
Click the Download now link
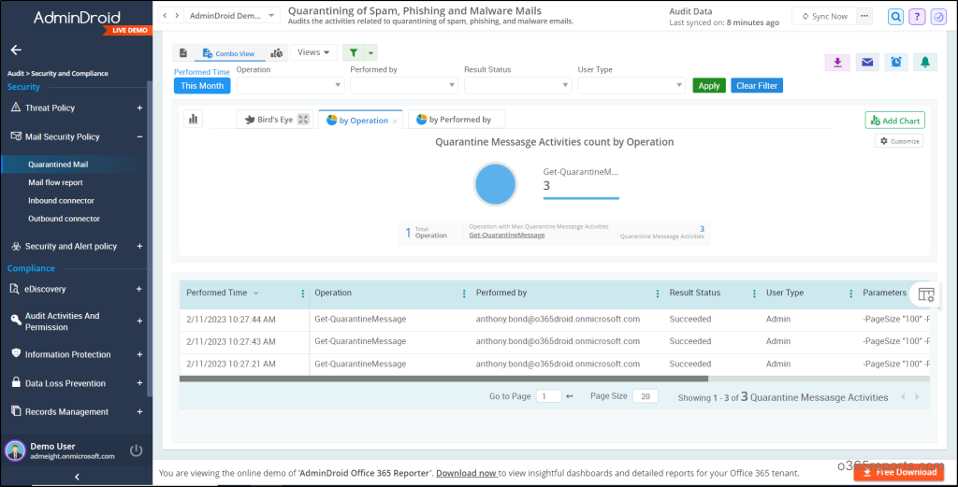[x=466, y=473]
